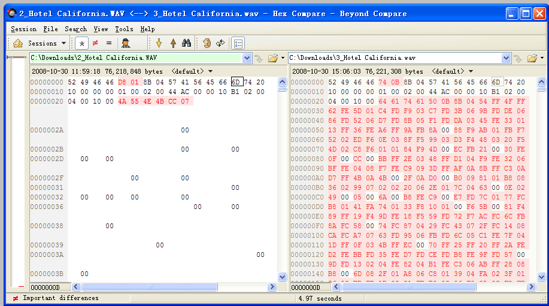Minimize the Beyond Compare window
The image size is (549, 306).
click(x=512, y=14)
